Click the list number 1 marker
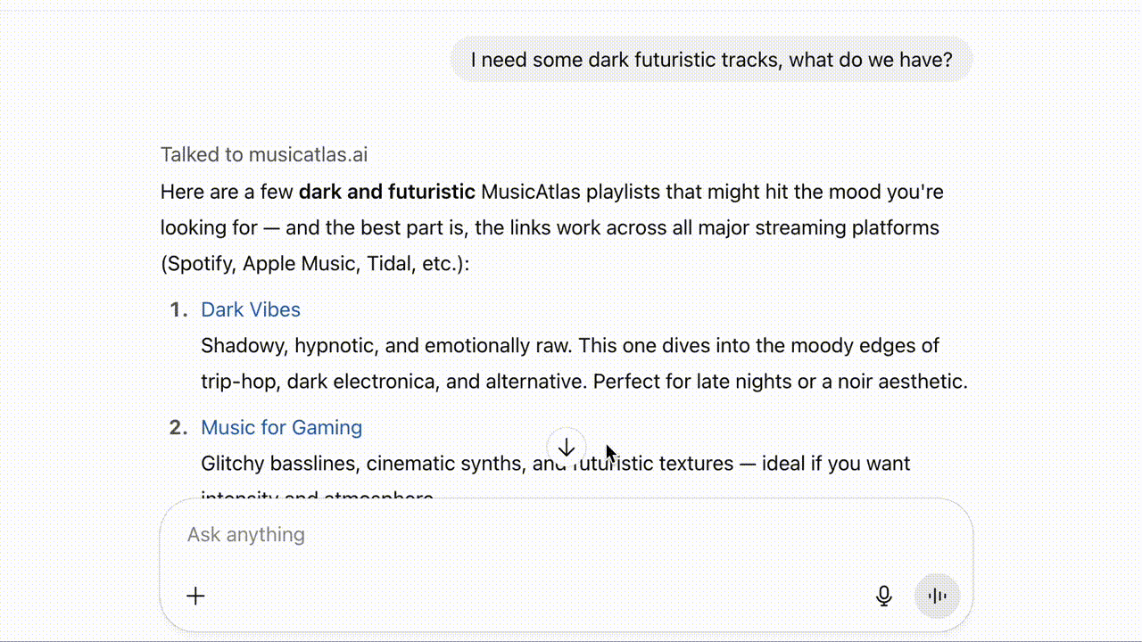This screenshot has width=1142, height=642. pyautogui.click(x=178, y=309)
